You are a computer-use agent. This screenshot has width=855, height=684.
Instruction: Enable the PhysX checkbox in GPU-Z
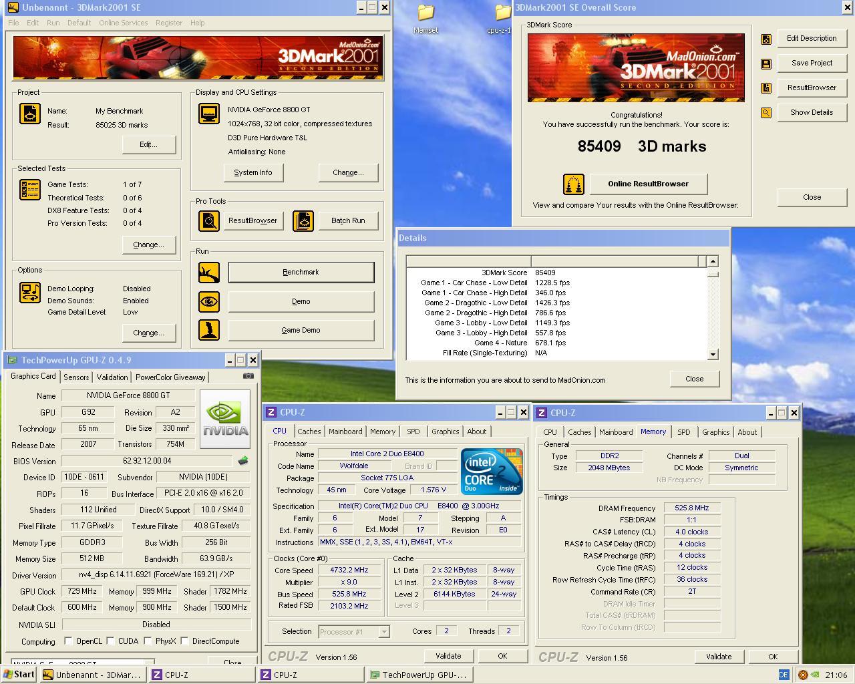[148, 641]
